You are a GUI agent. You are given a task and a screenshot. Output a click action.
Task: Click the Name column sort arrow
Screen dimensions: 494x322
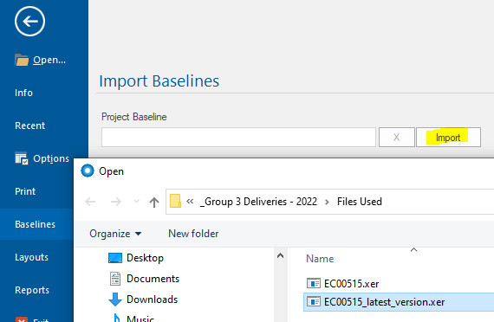click(414, 249)
